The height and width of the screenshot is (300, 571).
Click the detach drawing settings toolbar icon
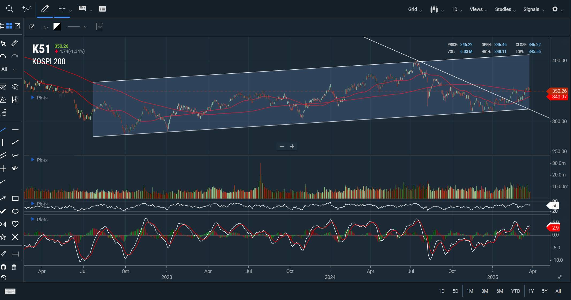[x=32, y=27]
